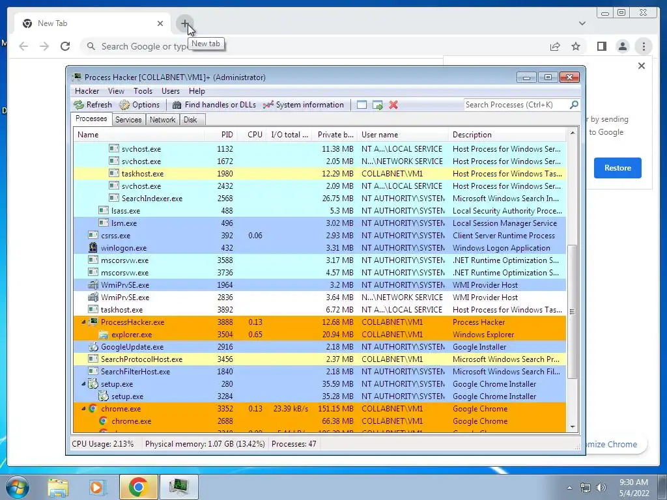This screenshot has width=667, height=500.
Task: Sort by the User name column header
Action: (x=403, y=135)
